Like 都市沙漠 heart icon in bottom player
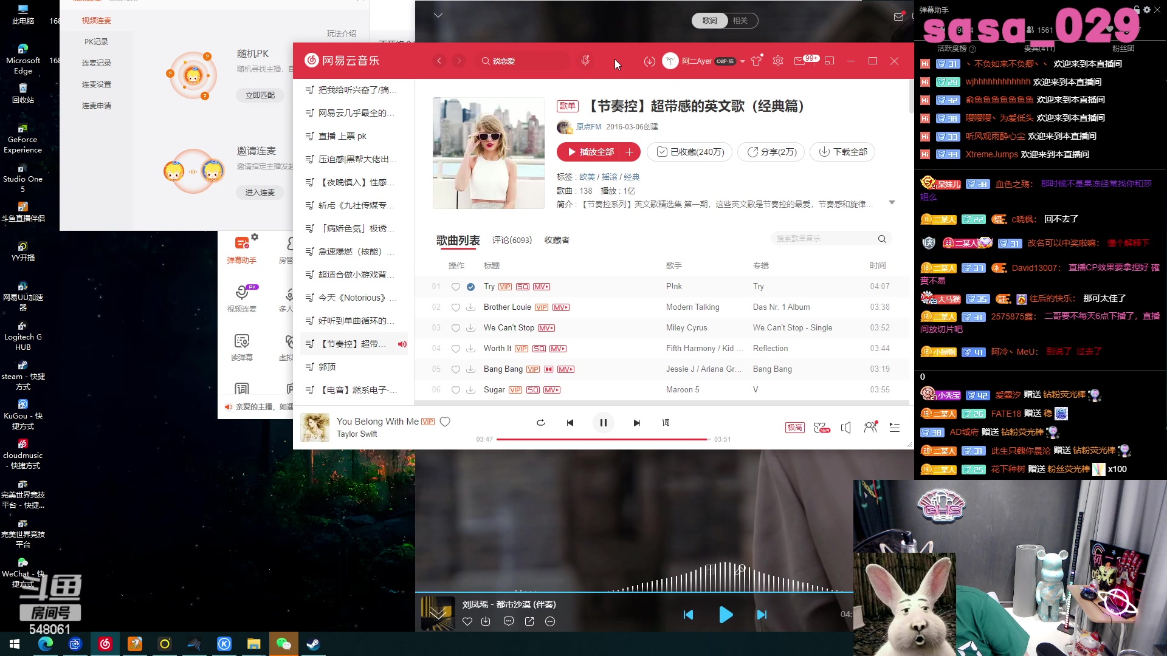1167x656 pixels. coord(467,621)
